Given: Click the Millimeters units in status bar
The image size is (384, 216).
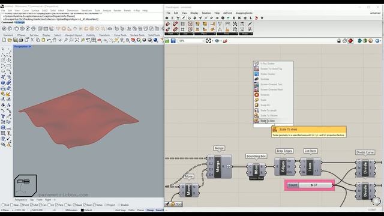Looking at the screenshot, I should 72,210.
